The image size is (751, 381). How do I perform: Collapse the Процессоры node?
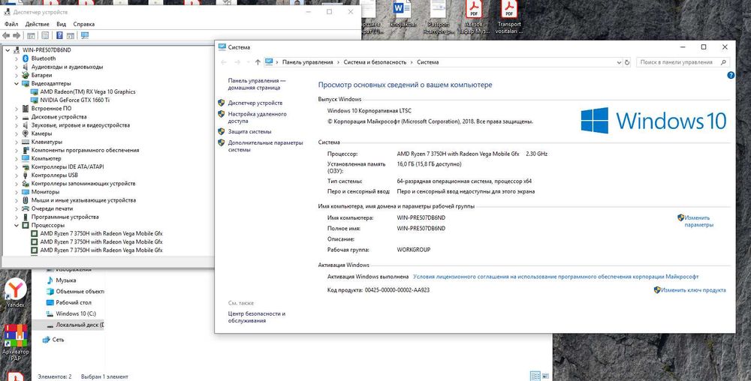click(17, 225)
